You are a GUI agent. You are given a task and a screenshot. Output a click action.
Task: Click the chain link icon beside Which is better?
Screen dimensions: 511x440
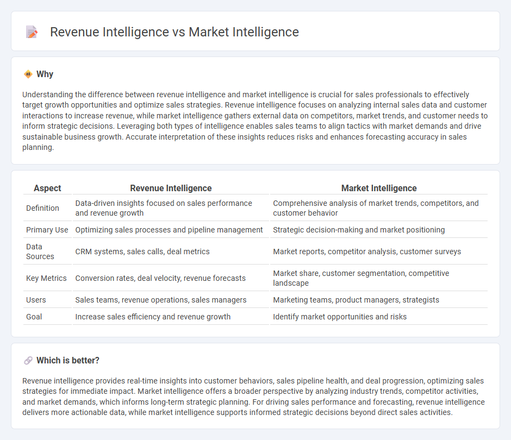coord(28,361)
